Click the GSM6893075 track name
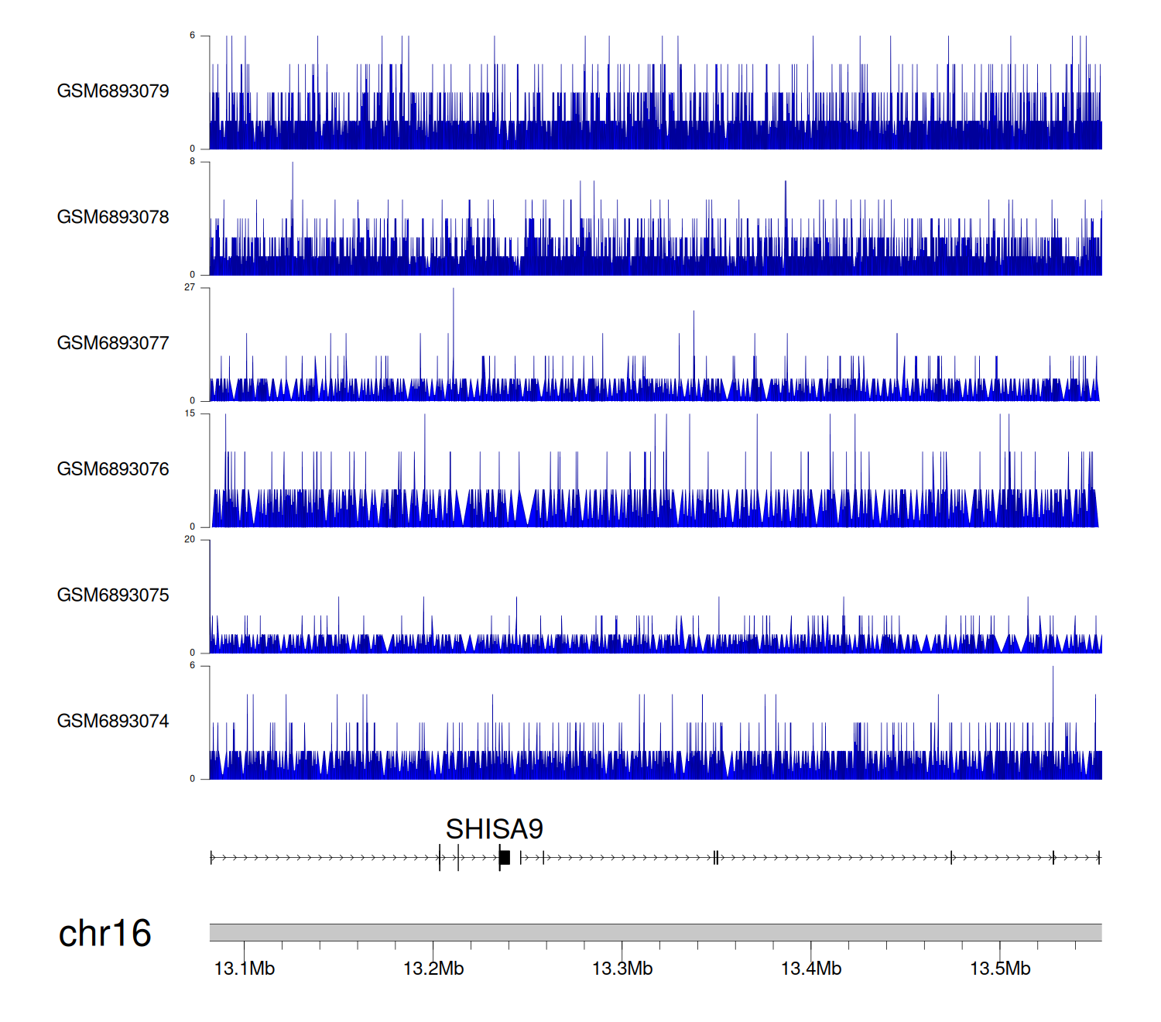Viewport: 1161px width, 1022px height. coord(113,595)
